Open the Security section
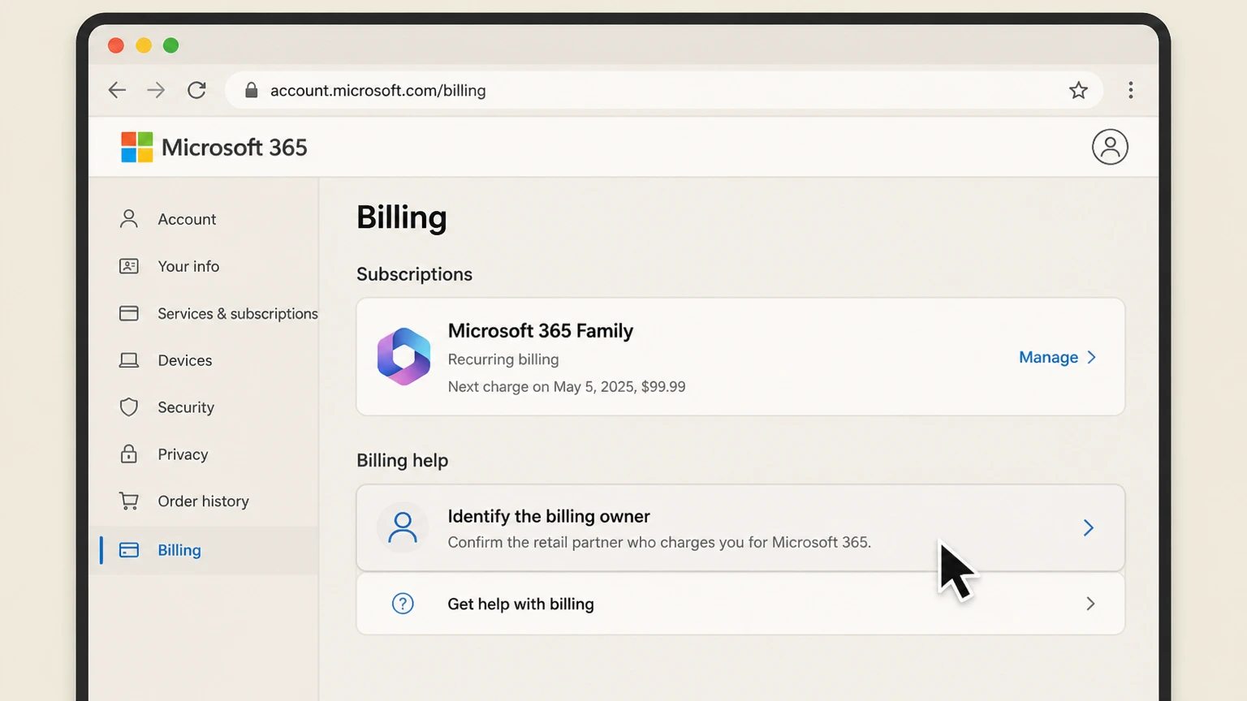Image resolution: width=1247 pixels, height=701 pixels. (186, 407)
